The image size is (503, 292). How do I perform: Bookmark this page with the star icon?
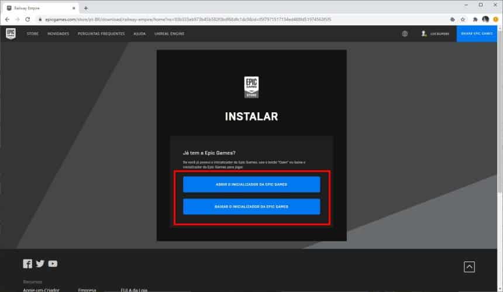(463, 19)
